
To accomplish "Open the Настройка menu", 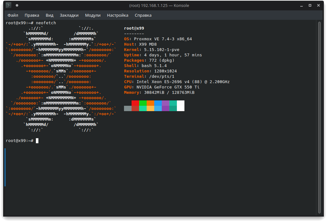I will click(118, 15).
